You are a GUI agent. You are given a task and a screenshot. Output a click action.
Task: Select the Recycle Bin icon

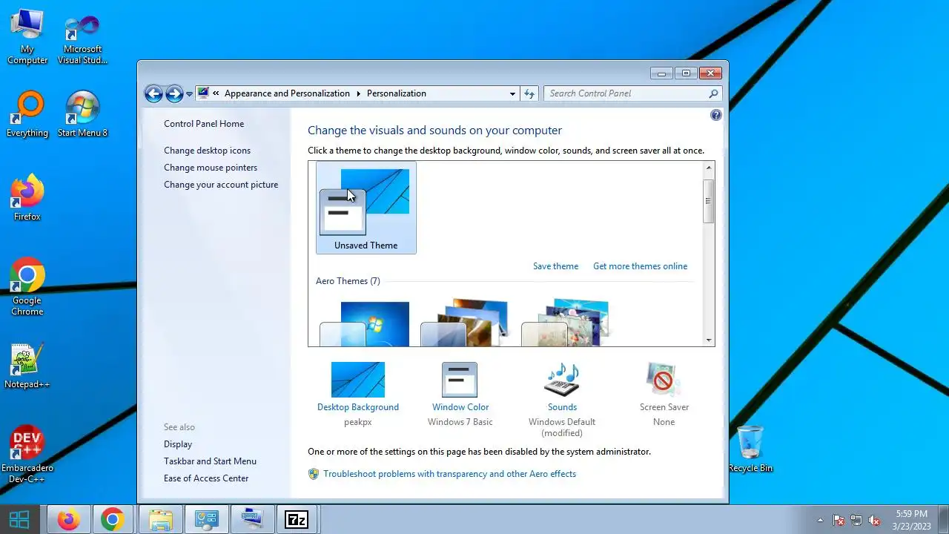click(x=750, y=449)
